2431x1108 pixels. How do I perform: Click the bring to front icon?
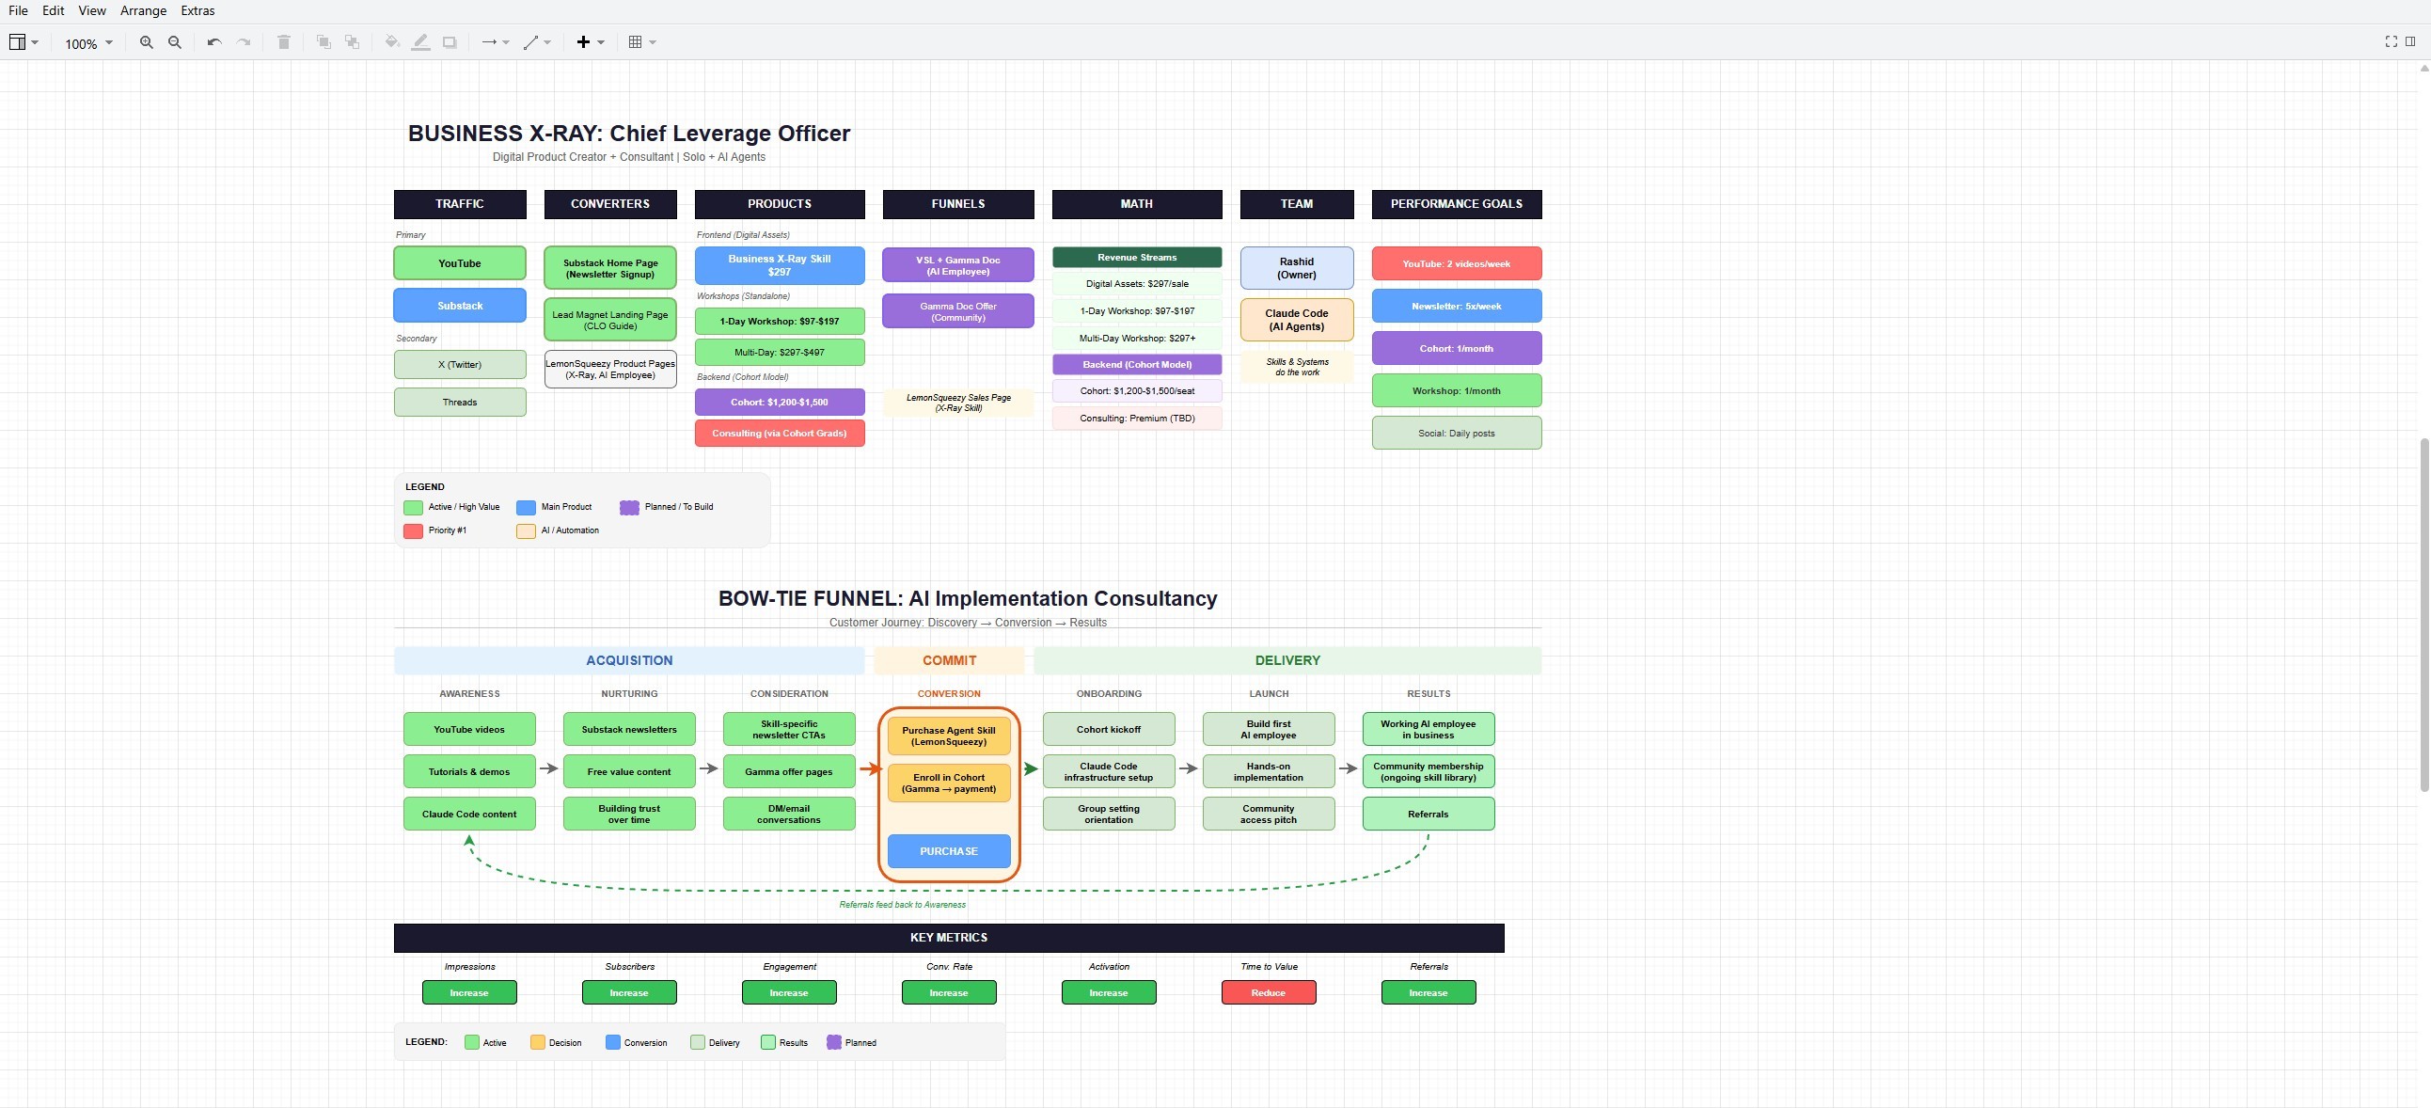point(324,42)
